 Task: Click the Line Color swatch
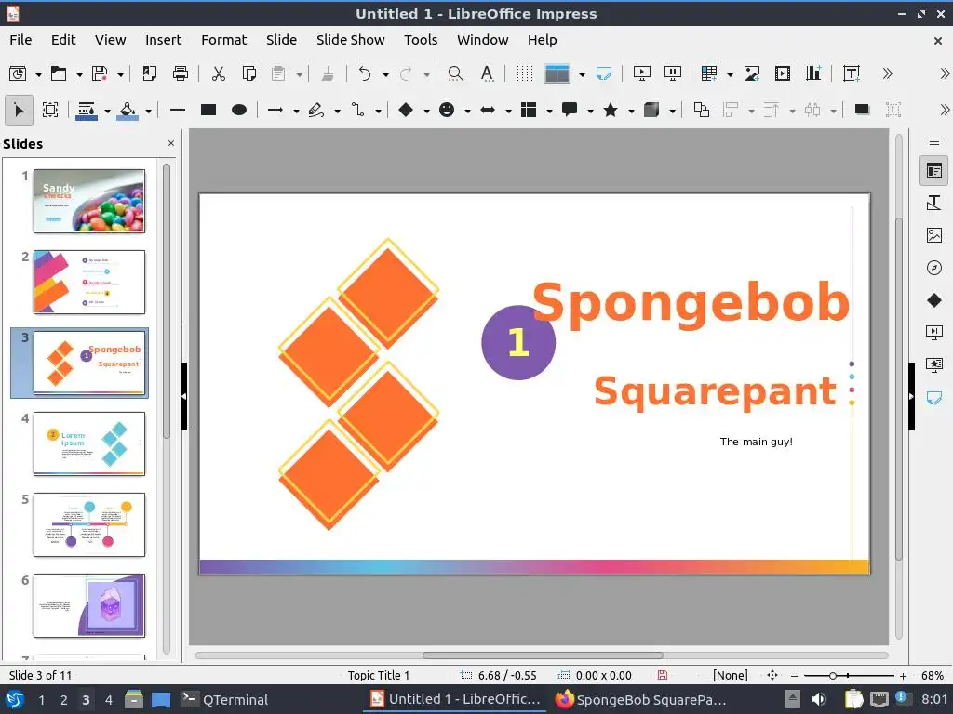click(x=87, y=110)
